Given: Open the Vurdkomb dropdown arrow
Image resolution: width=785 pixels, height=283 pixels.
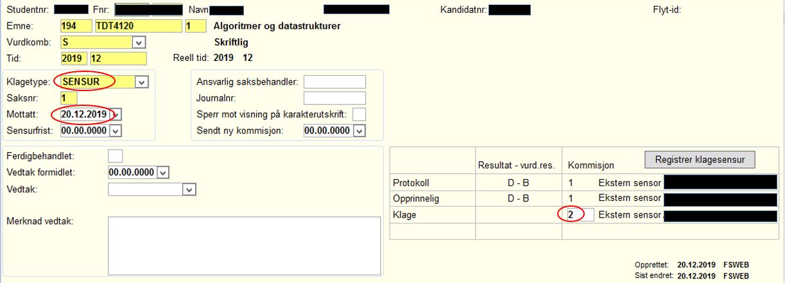Looking at the screenshot, I should 138,42.
